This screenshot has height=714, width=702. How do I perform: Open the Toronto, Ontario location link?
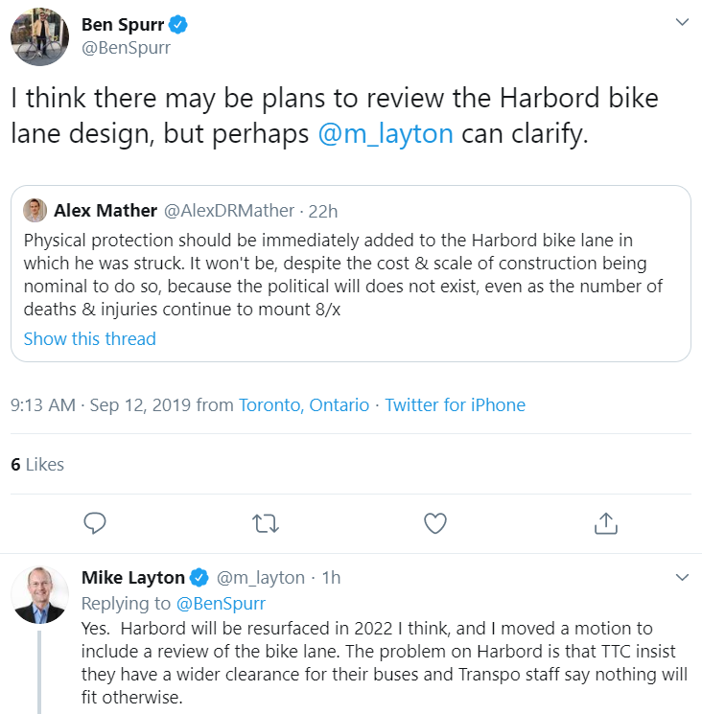point(304,405)
